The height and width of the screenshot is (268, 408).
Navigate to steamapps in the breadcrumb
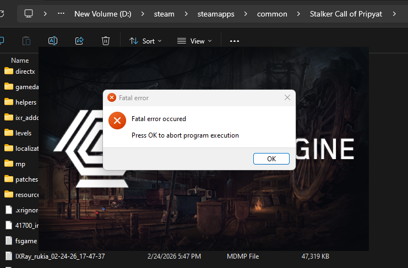pos(216,14)
